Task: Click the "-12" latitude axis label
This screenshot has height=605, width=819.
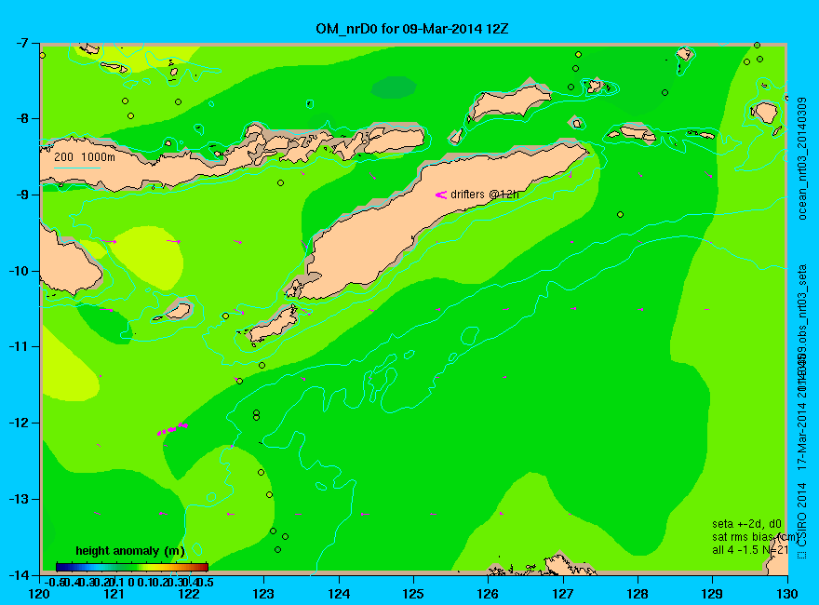Action: [20, 423]
